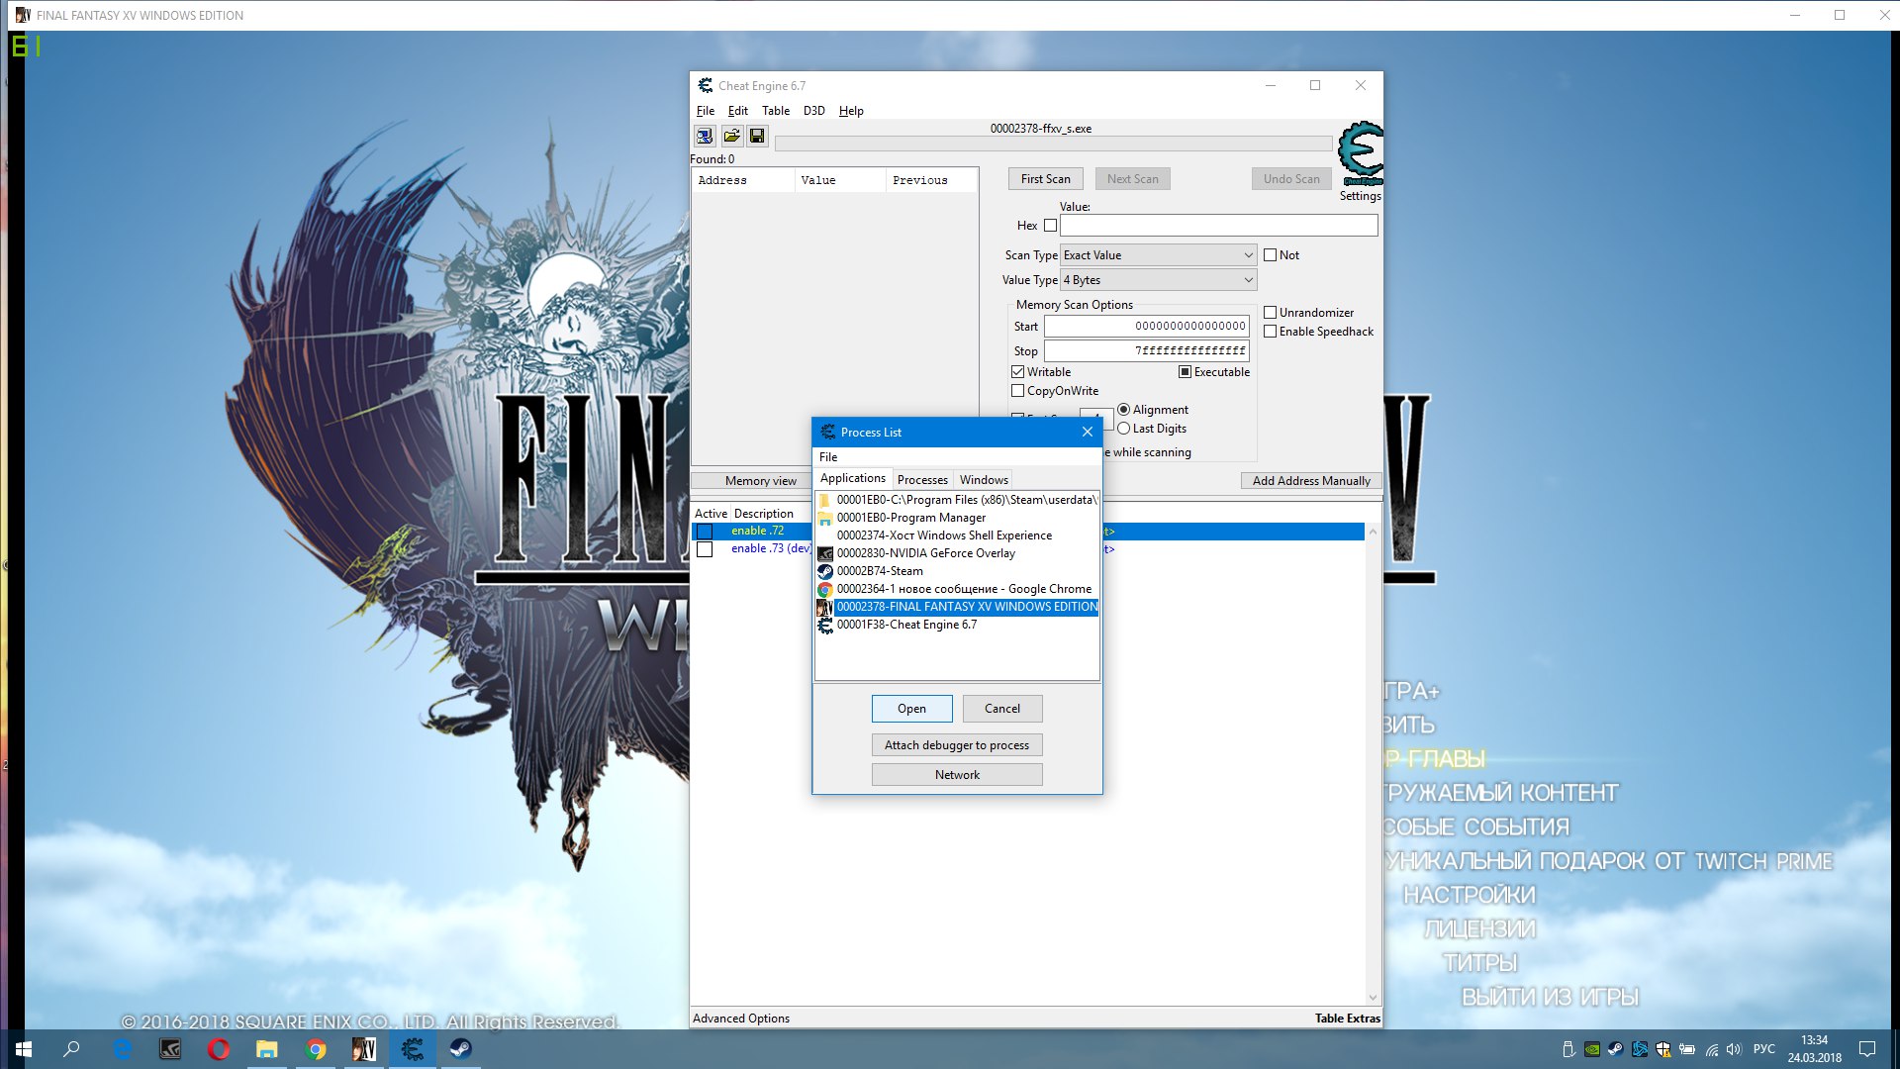
Task: Select the Applications tab
Action: tap(853, 478)
